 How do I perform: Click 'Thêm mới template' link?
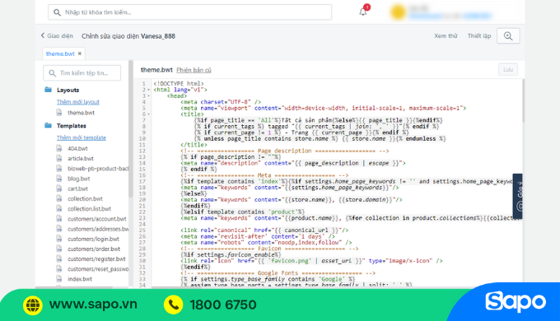click(x=82, y=137)
